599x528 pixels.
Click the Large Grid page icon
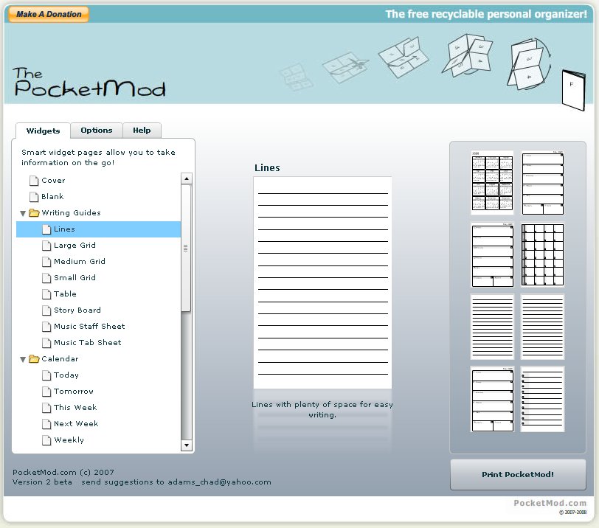click(46, 246)
